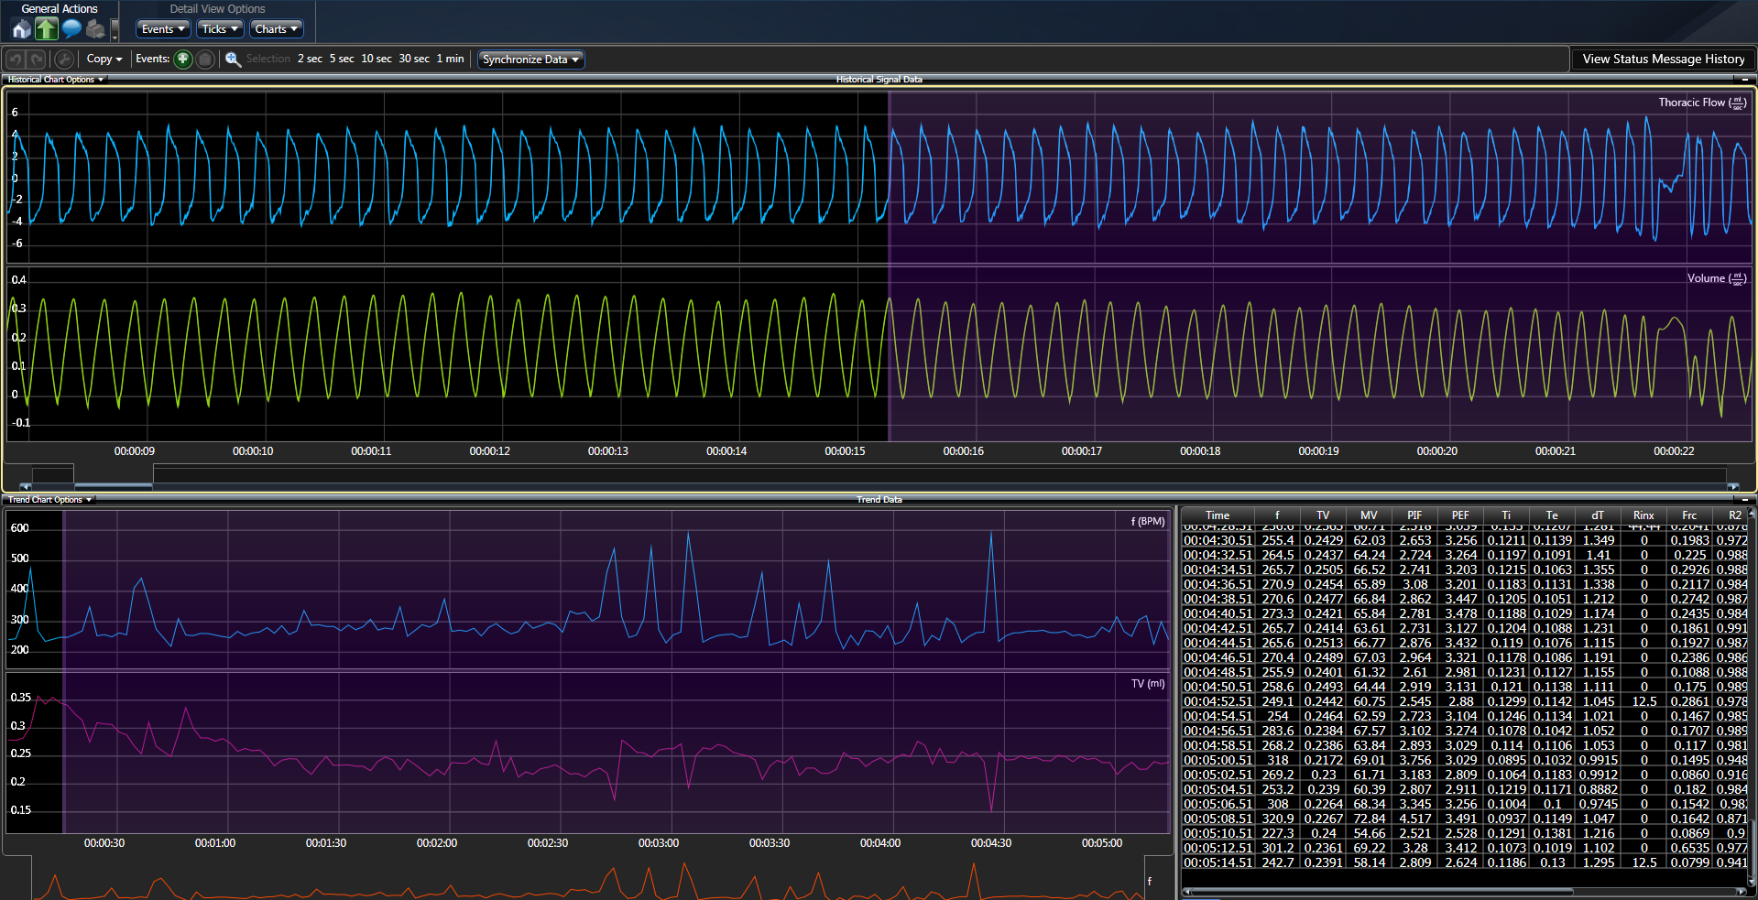Open Trend Chart Options menu
The image size is (1758, 900).
tap(49, 500)
